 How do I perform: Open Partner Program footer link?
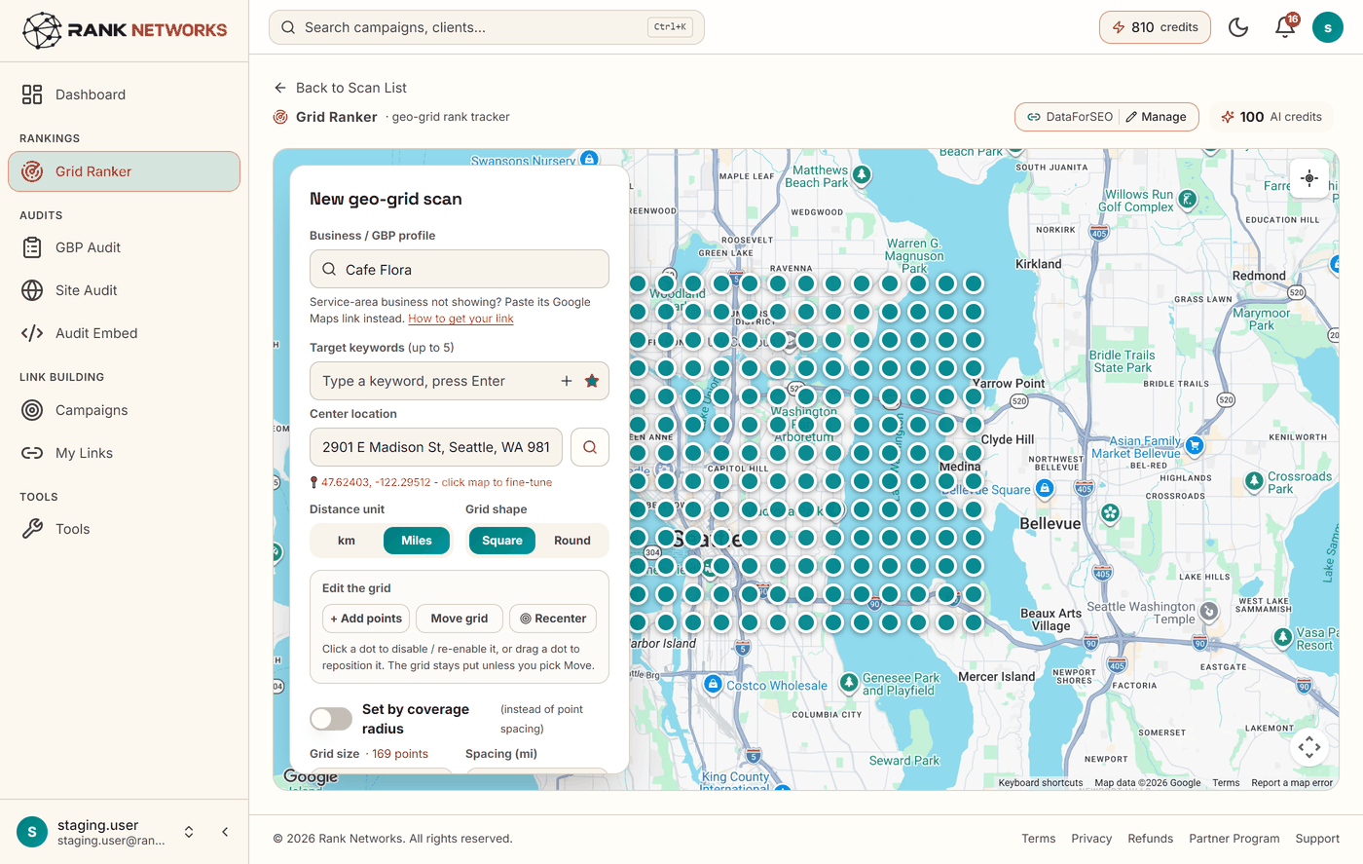point(1234,839)
